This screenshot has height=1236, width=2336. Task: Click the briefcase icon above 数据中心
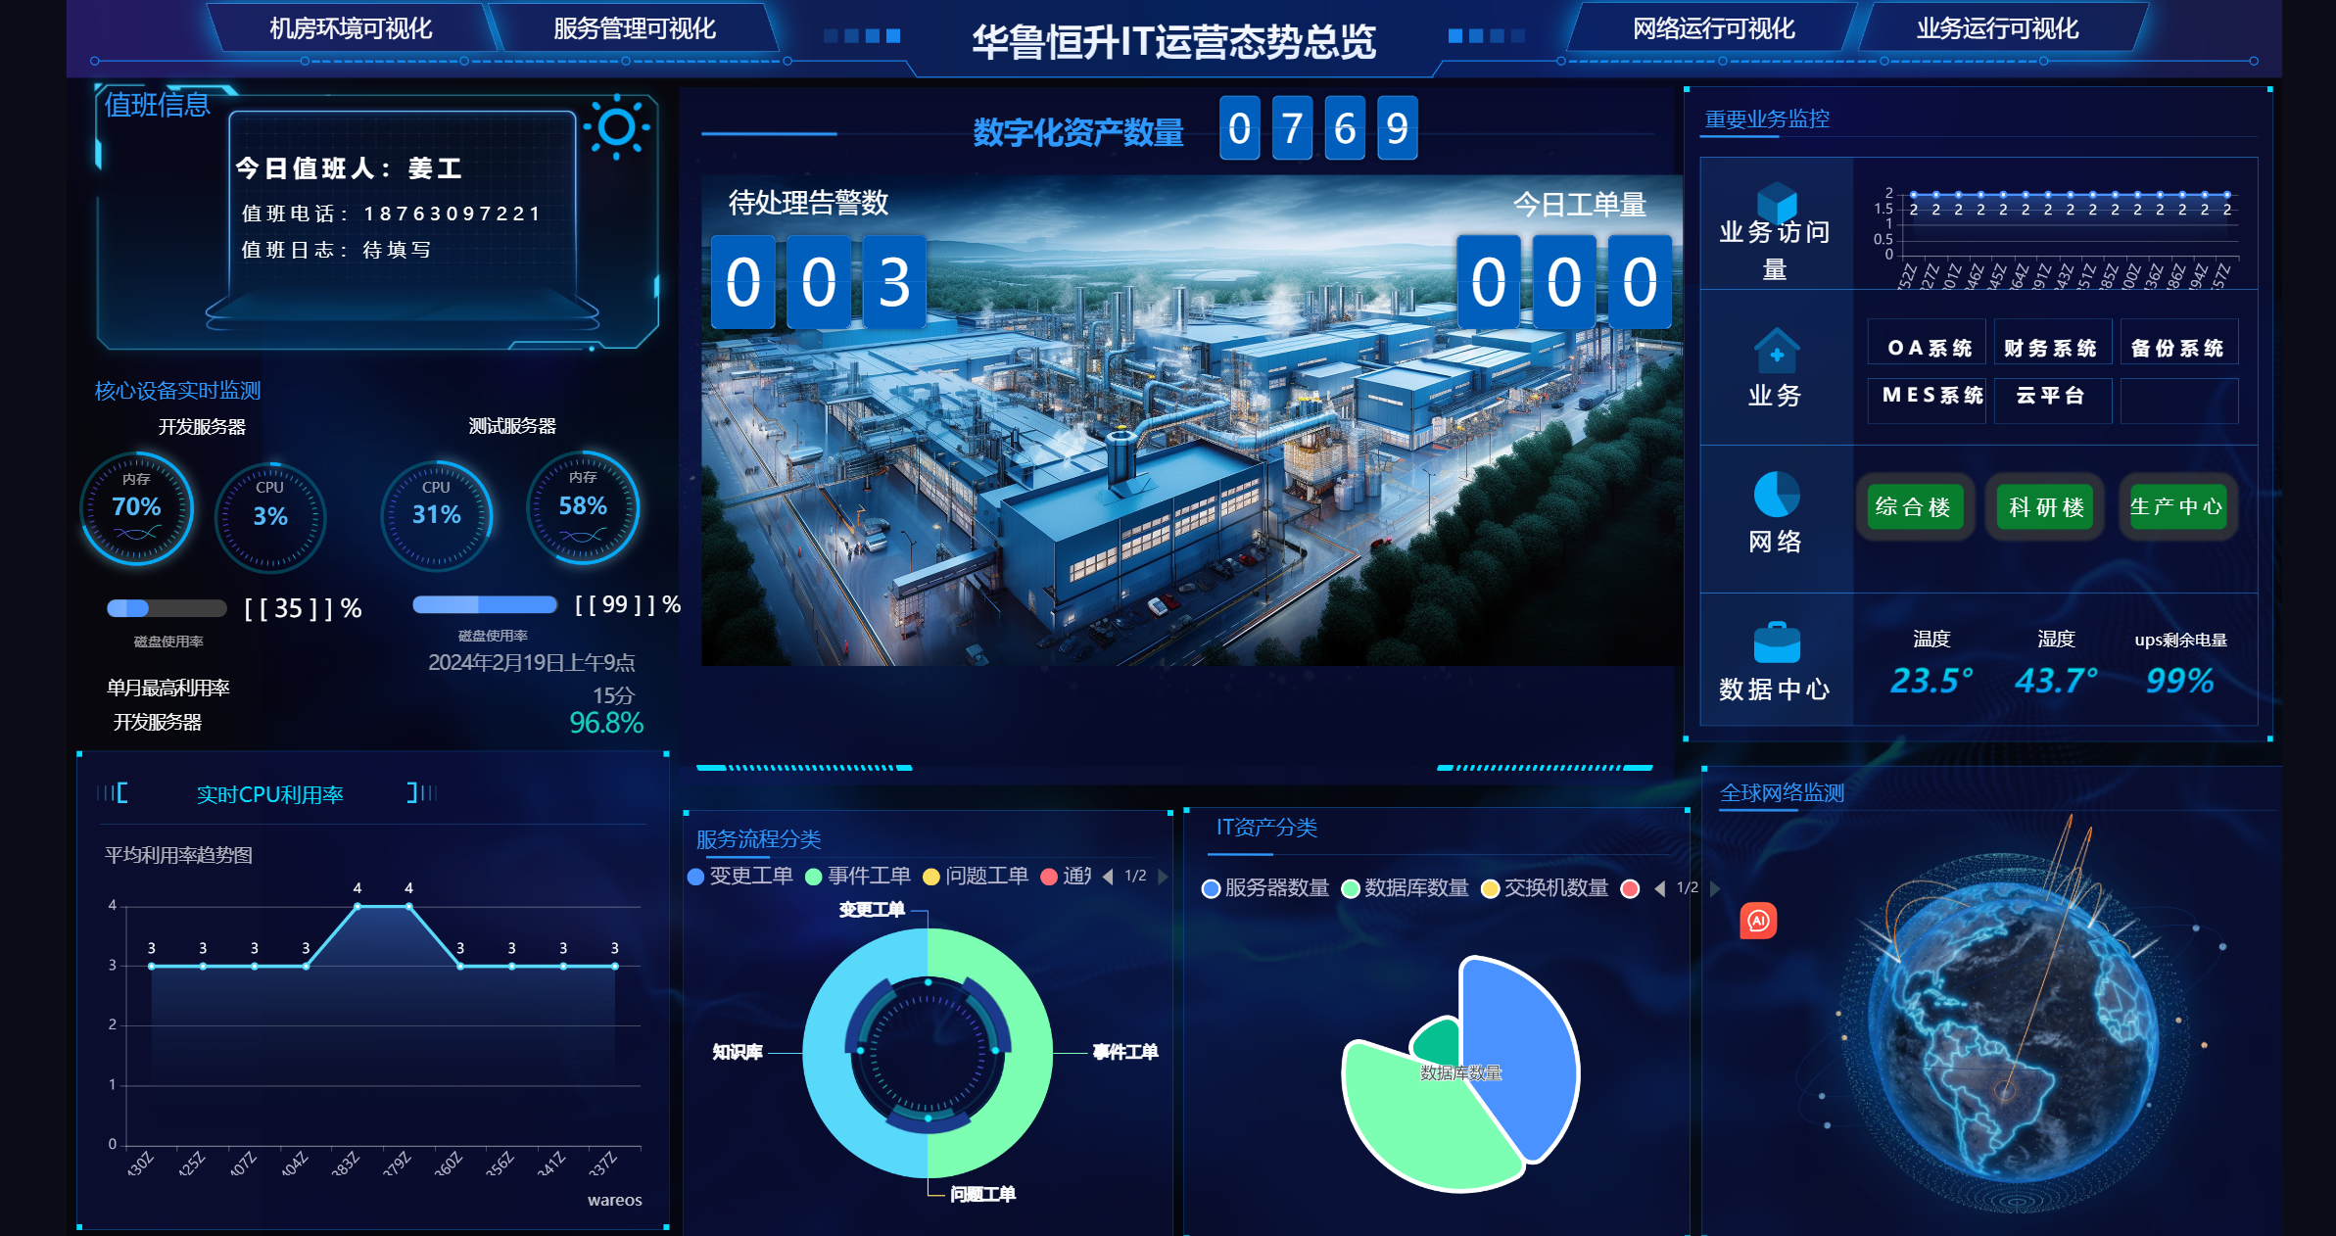[x=1777, y=642]
